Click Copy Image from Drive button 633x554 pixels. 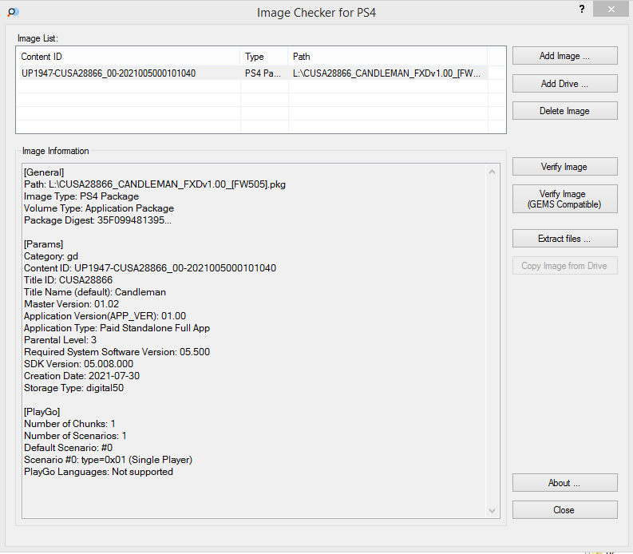tap(565, 266)
